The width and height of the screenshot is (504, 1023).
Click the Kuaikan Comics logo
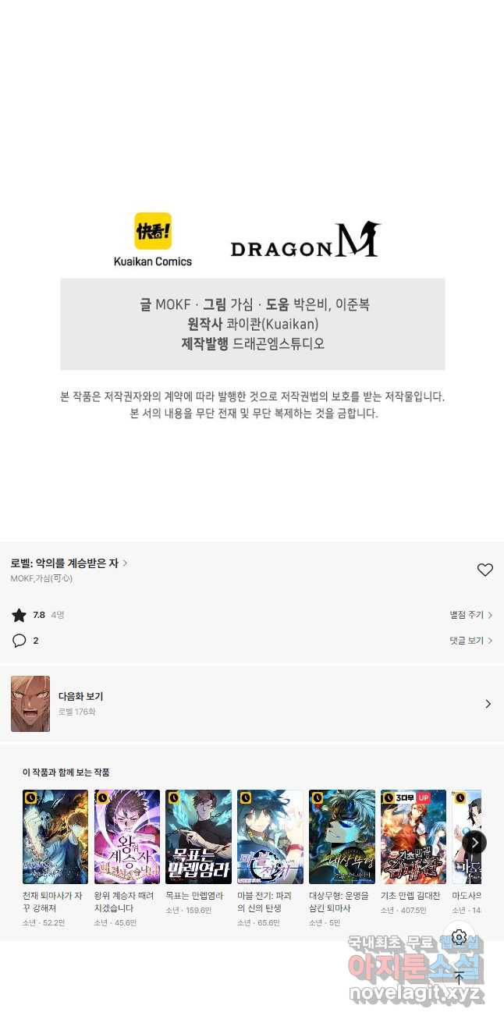[153, 240]
